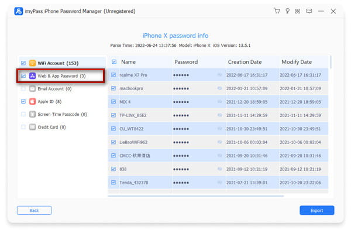Click the imyPass app logo icon

18,11
